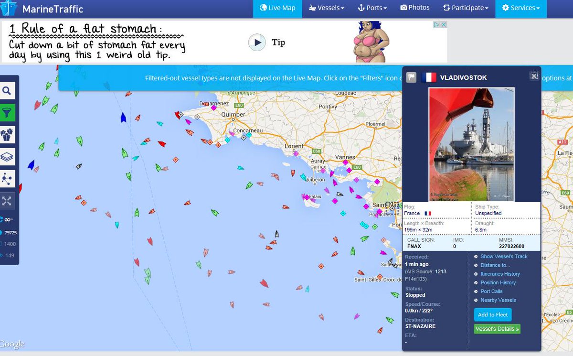Click the draught value 6.8m
Image resolution: width=573 pixels, height=356 pixels.
(481, 230)
